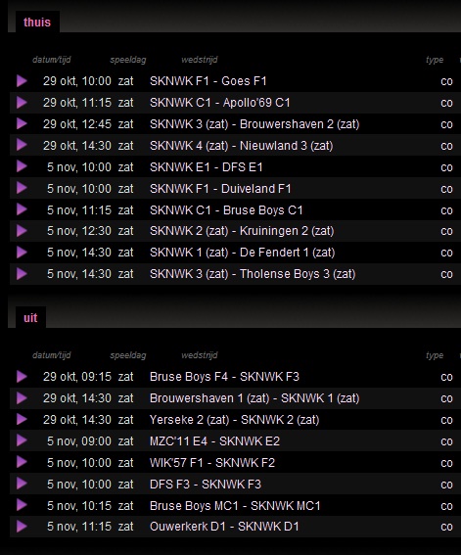Click arrow icon beside SKNWK F1 - Goes F1

22,80
